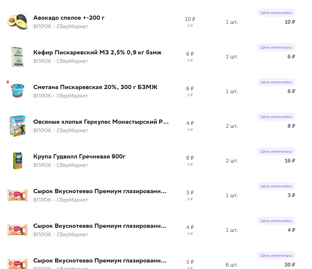Viewport: 312px width, 269px height.
Task: Select 'ВПРОК - СберМаркет' under Кефир Пискаревский
Action: (61, 61)
